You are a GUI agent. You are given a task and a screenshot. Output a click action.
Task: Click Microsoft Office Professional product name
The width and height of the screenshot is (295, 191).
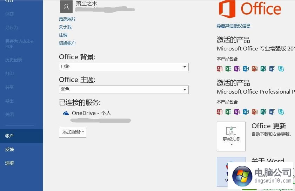[x=256, y=91]
